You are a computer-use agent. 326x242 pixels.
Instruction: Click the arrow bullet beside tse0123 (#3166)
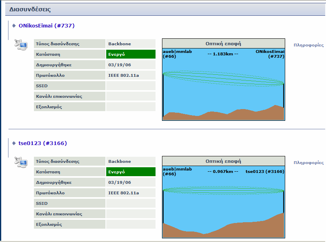14,143
